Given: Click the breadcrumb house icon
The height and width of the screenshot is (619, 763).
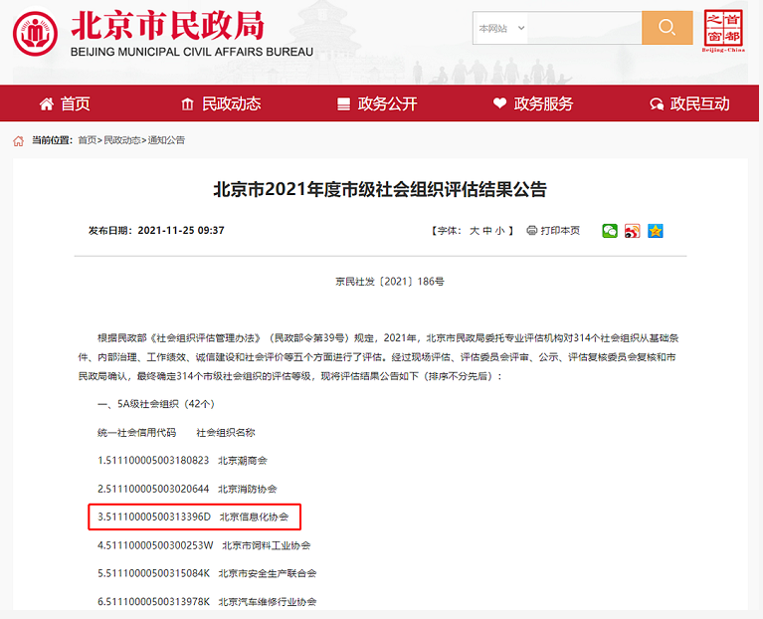Looking at the screenshot, I should 19,141.
